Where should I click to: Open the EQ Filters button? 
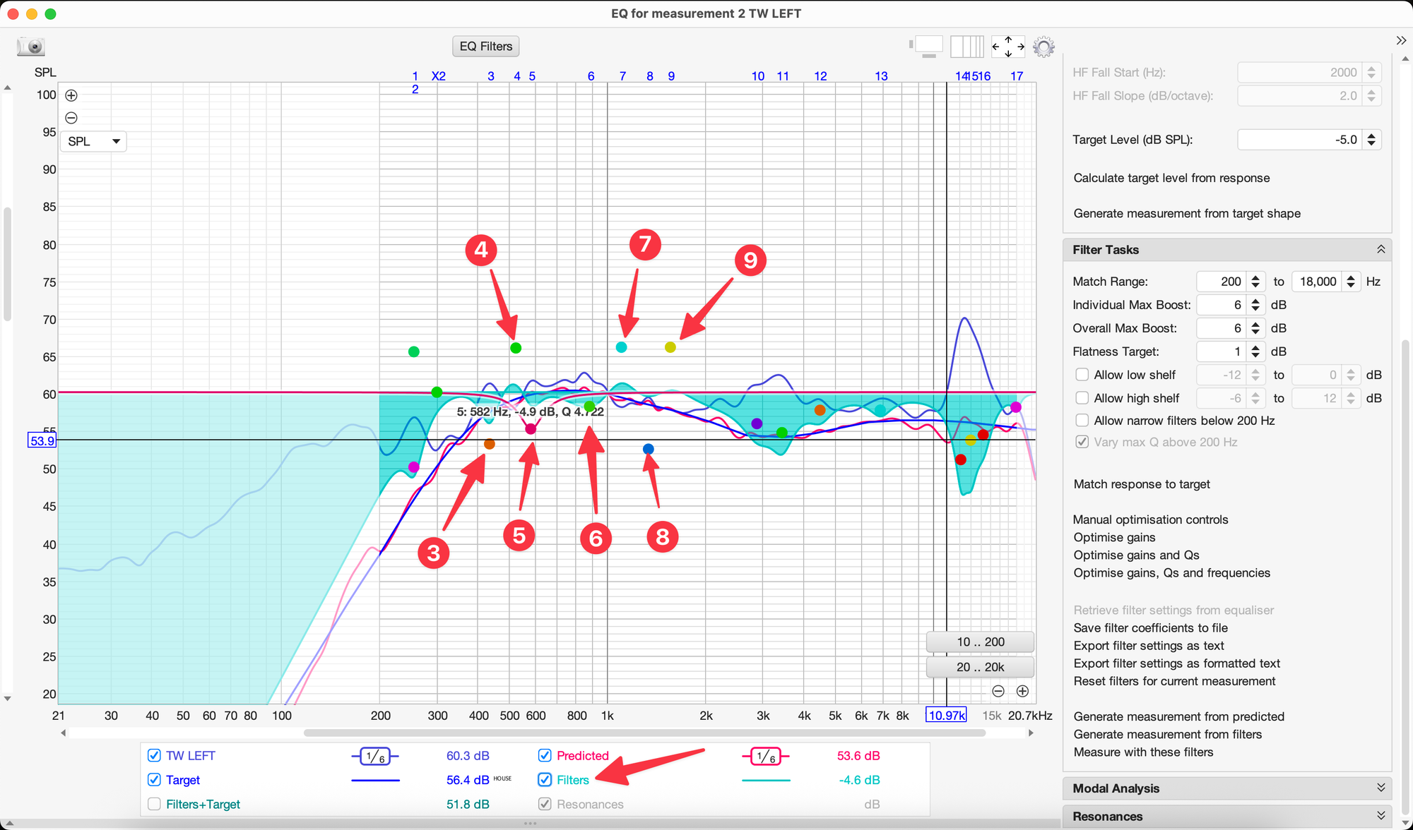(x=485, y=47)
